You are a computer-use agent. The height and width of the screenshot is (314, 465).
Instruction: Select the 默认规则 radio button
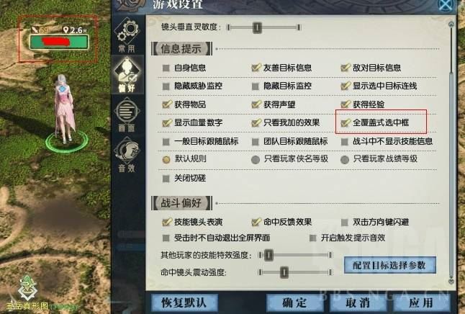(166, 160)
